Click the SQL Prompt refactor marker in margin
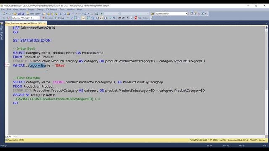 point(7,65)
